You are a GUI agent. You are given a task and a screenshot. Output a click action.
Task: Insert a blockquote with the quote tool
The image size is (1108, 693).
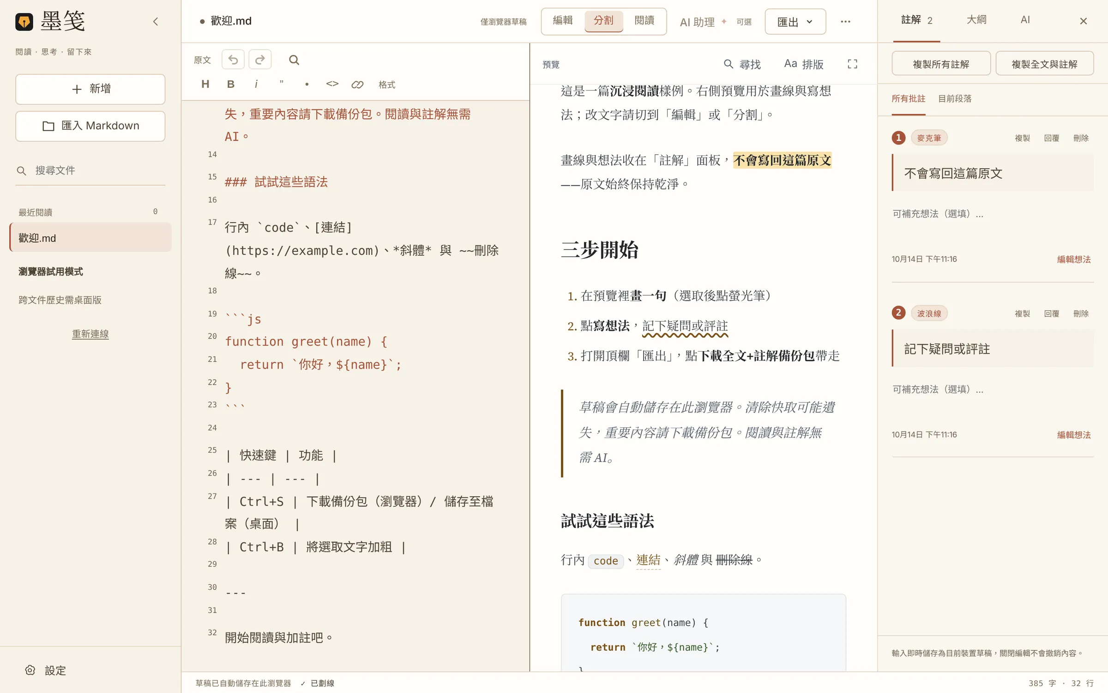[x=282, y=84]
